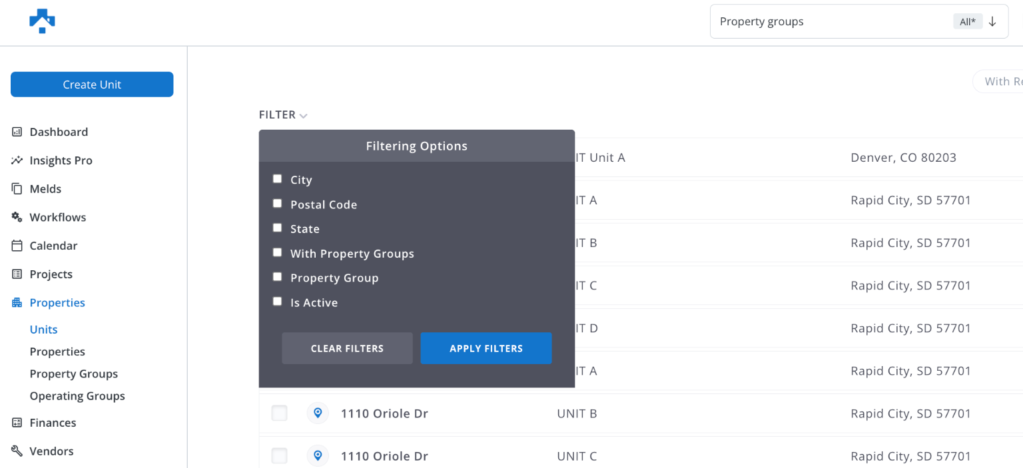Screen dimensions: 1023x468
Task: Check the Postal Code filter option
Action: click(277, 204)
